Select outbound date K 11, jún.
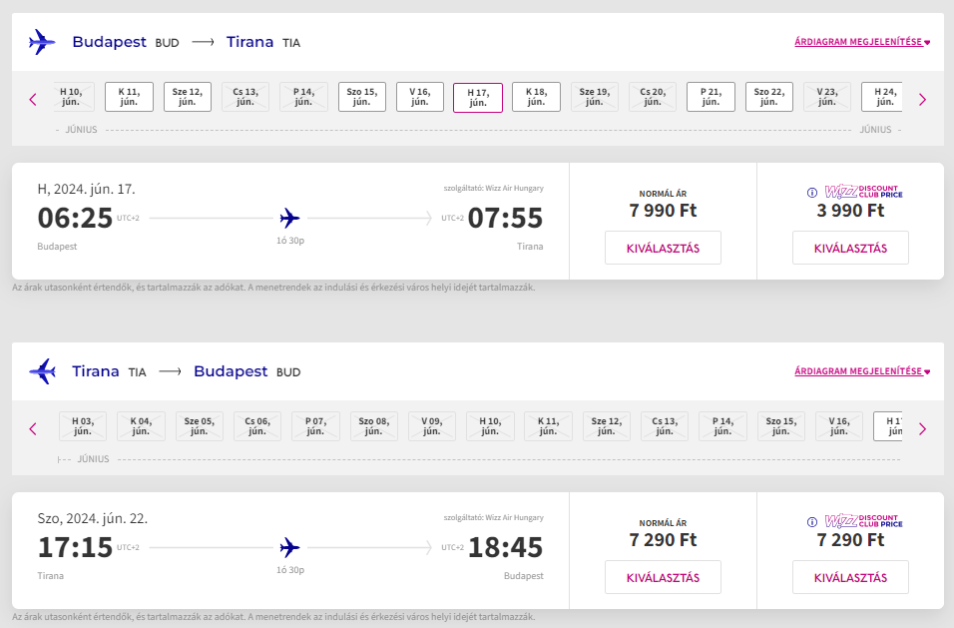This screenshot has height=628, width=954. tap(129, 97)
